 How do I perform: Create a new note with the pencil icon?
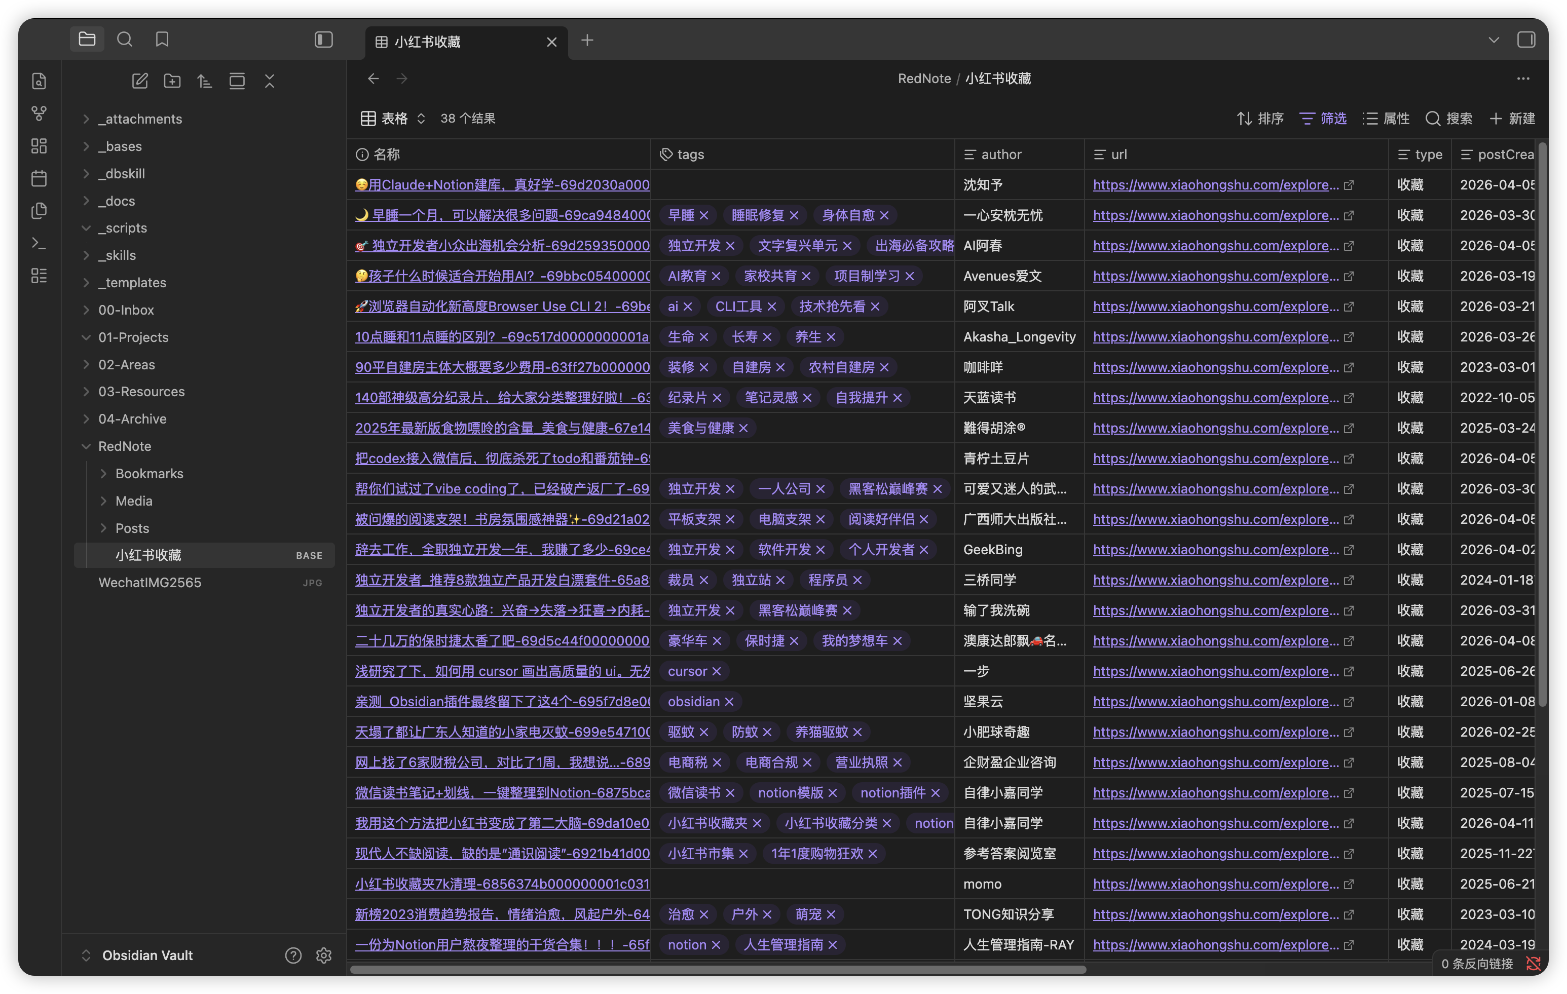[140, 81]
